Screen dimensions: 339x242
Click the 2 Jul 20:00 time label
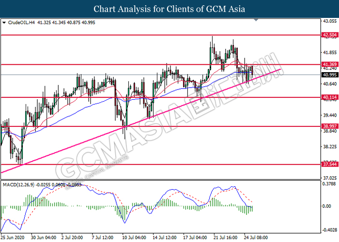pos(72,238)
